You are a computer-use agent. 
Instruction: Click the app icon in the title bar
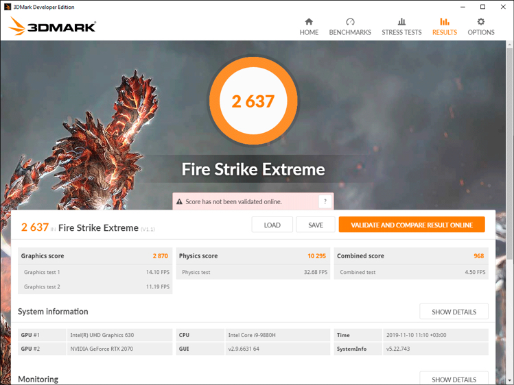tap(8, 7)
